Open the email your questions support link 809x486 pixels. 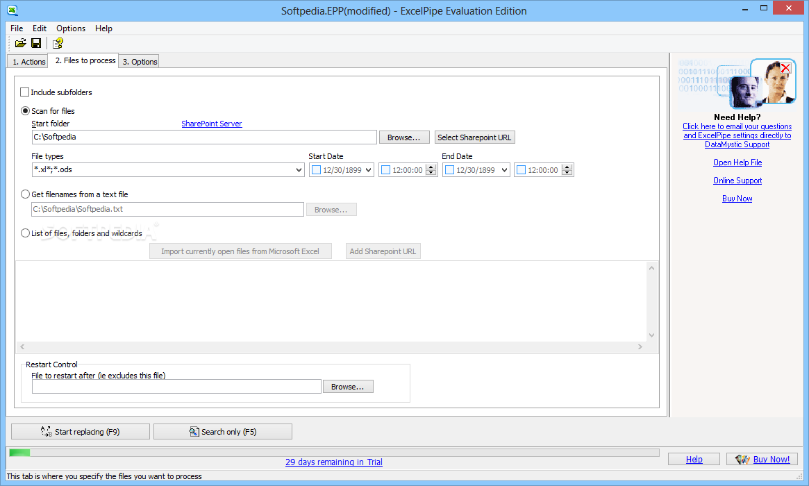[737, 135]
